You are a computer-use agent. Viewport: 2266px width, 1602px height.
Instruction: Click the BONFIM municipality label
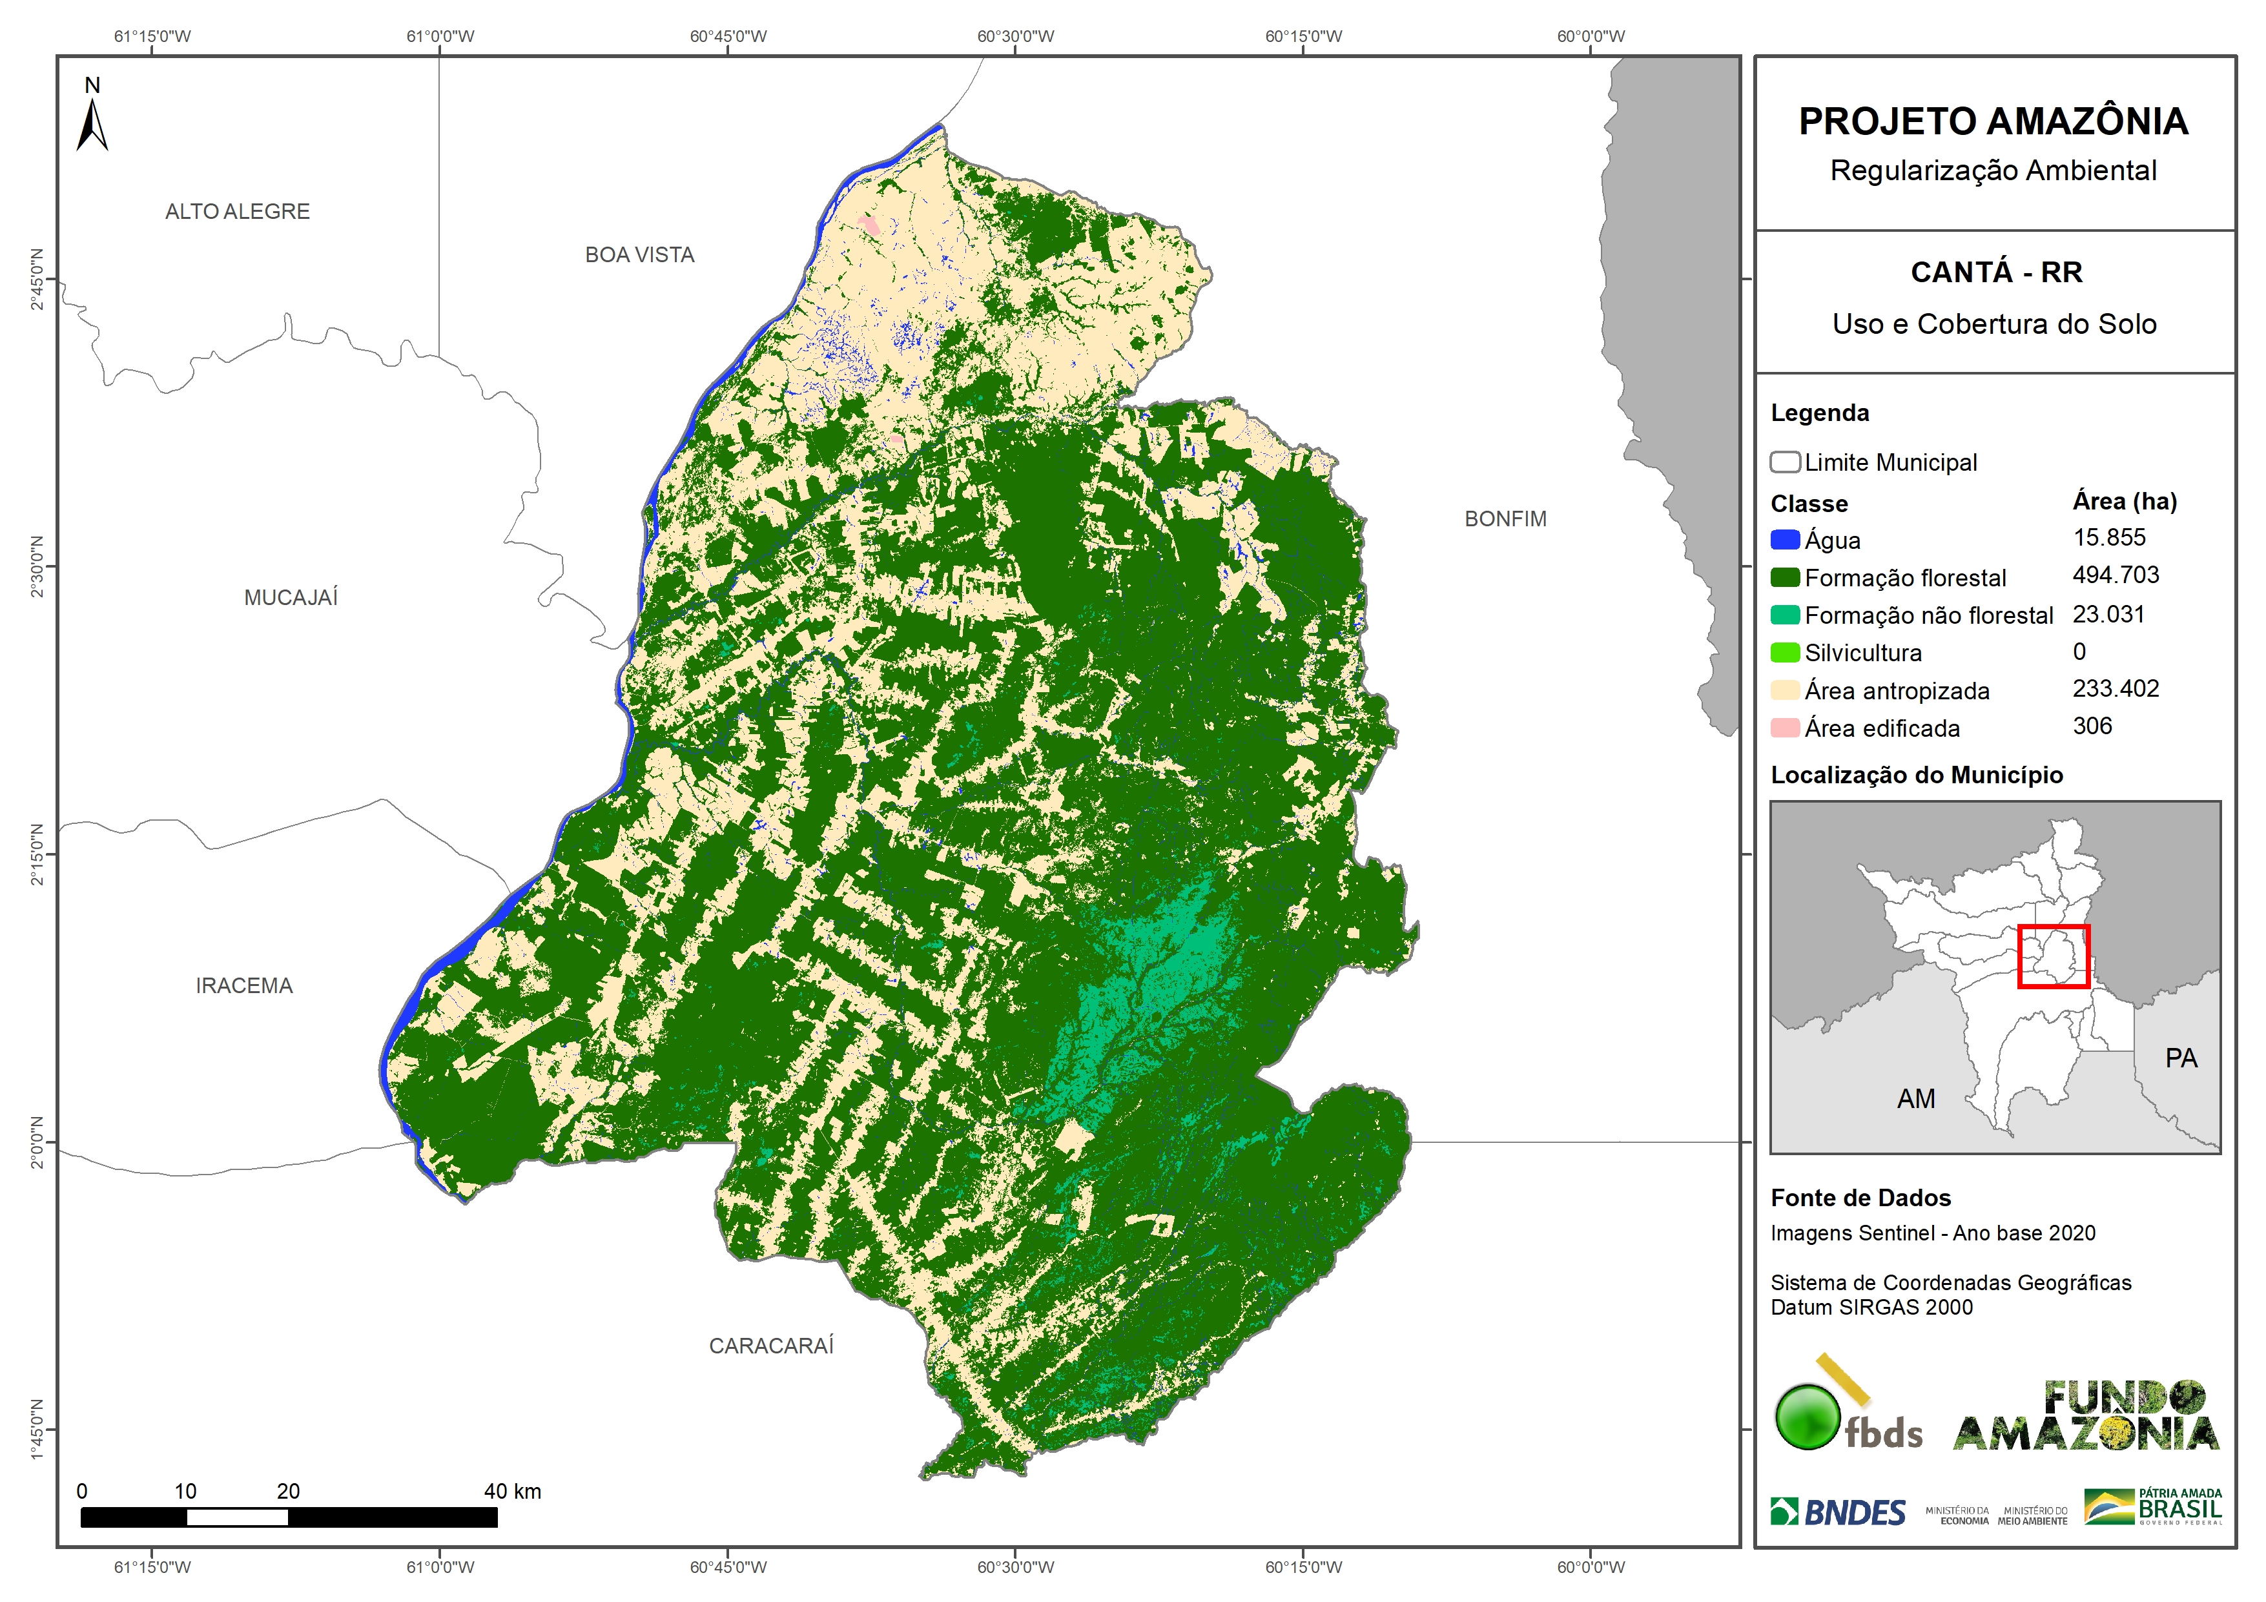(1505, 519)
